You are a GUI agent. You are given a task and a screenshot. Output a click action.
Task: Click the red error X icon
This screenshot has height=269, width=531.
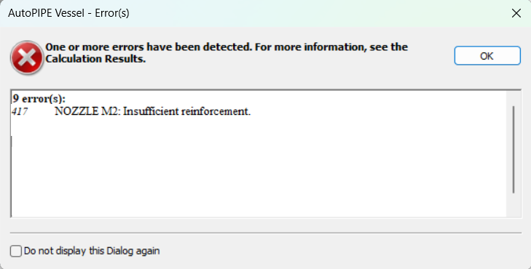click(x=27, y=57)
